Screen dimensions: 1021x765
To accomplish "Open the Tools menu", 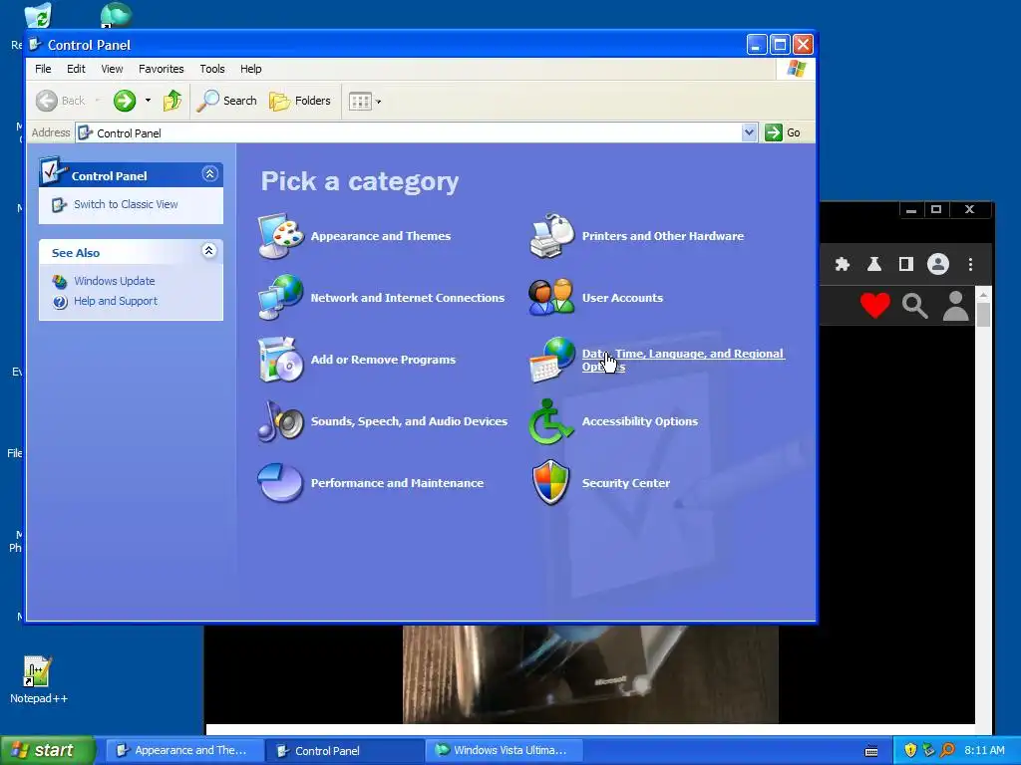I will pos(212,69).
